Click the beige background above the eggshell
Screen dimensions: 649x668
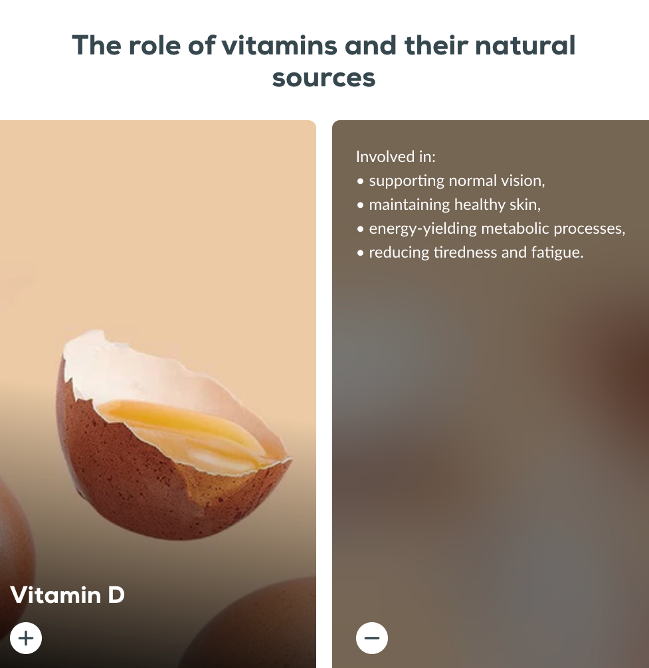click(157, 222)
